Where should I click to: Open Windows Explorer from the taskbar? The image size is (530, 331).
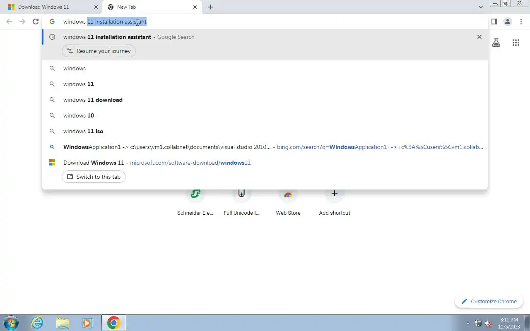click(63, 323)
